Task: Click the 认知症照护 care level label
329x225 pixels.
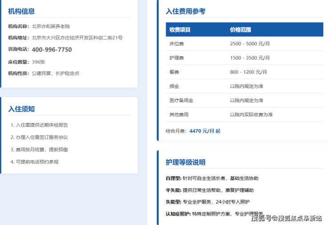Action: coord(178,214)
